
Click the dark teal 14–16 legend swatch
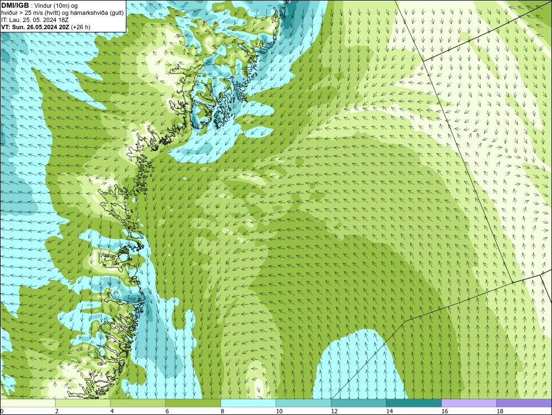click(x=413, y=403)
